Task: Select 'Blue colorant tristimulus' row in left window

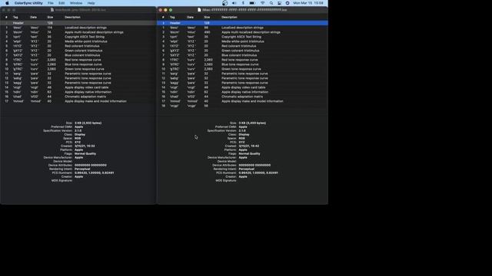Action: click(x=78, y=55)
